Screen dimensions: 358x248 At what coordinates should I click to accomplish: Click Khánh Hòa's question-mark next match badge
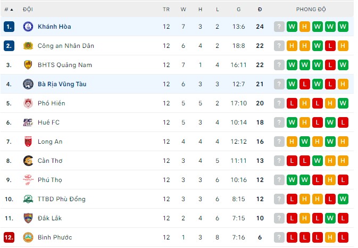(x=279, y=27)
